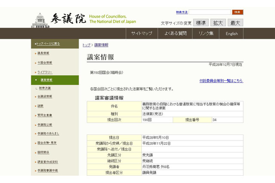Open 参議院審議中継 in the sidebar
The image size is (275, 183).
point(48,170)
